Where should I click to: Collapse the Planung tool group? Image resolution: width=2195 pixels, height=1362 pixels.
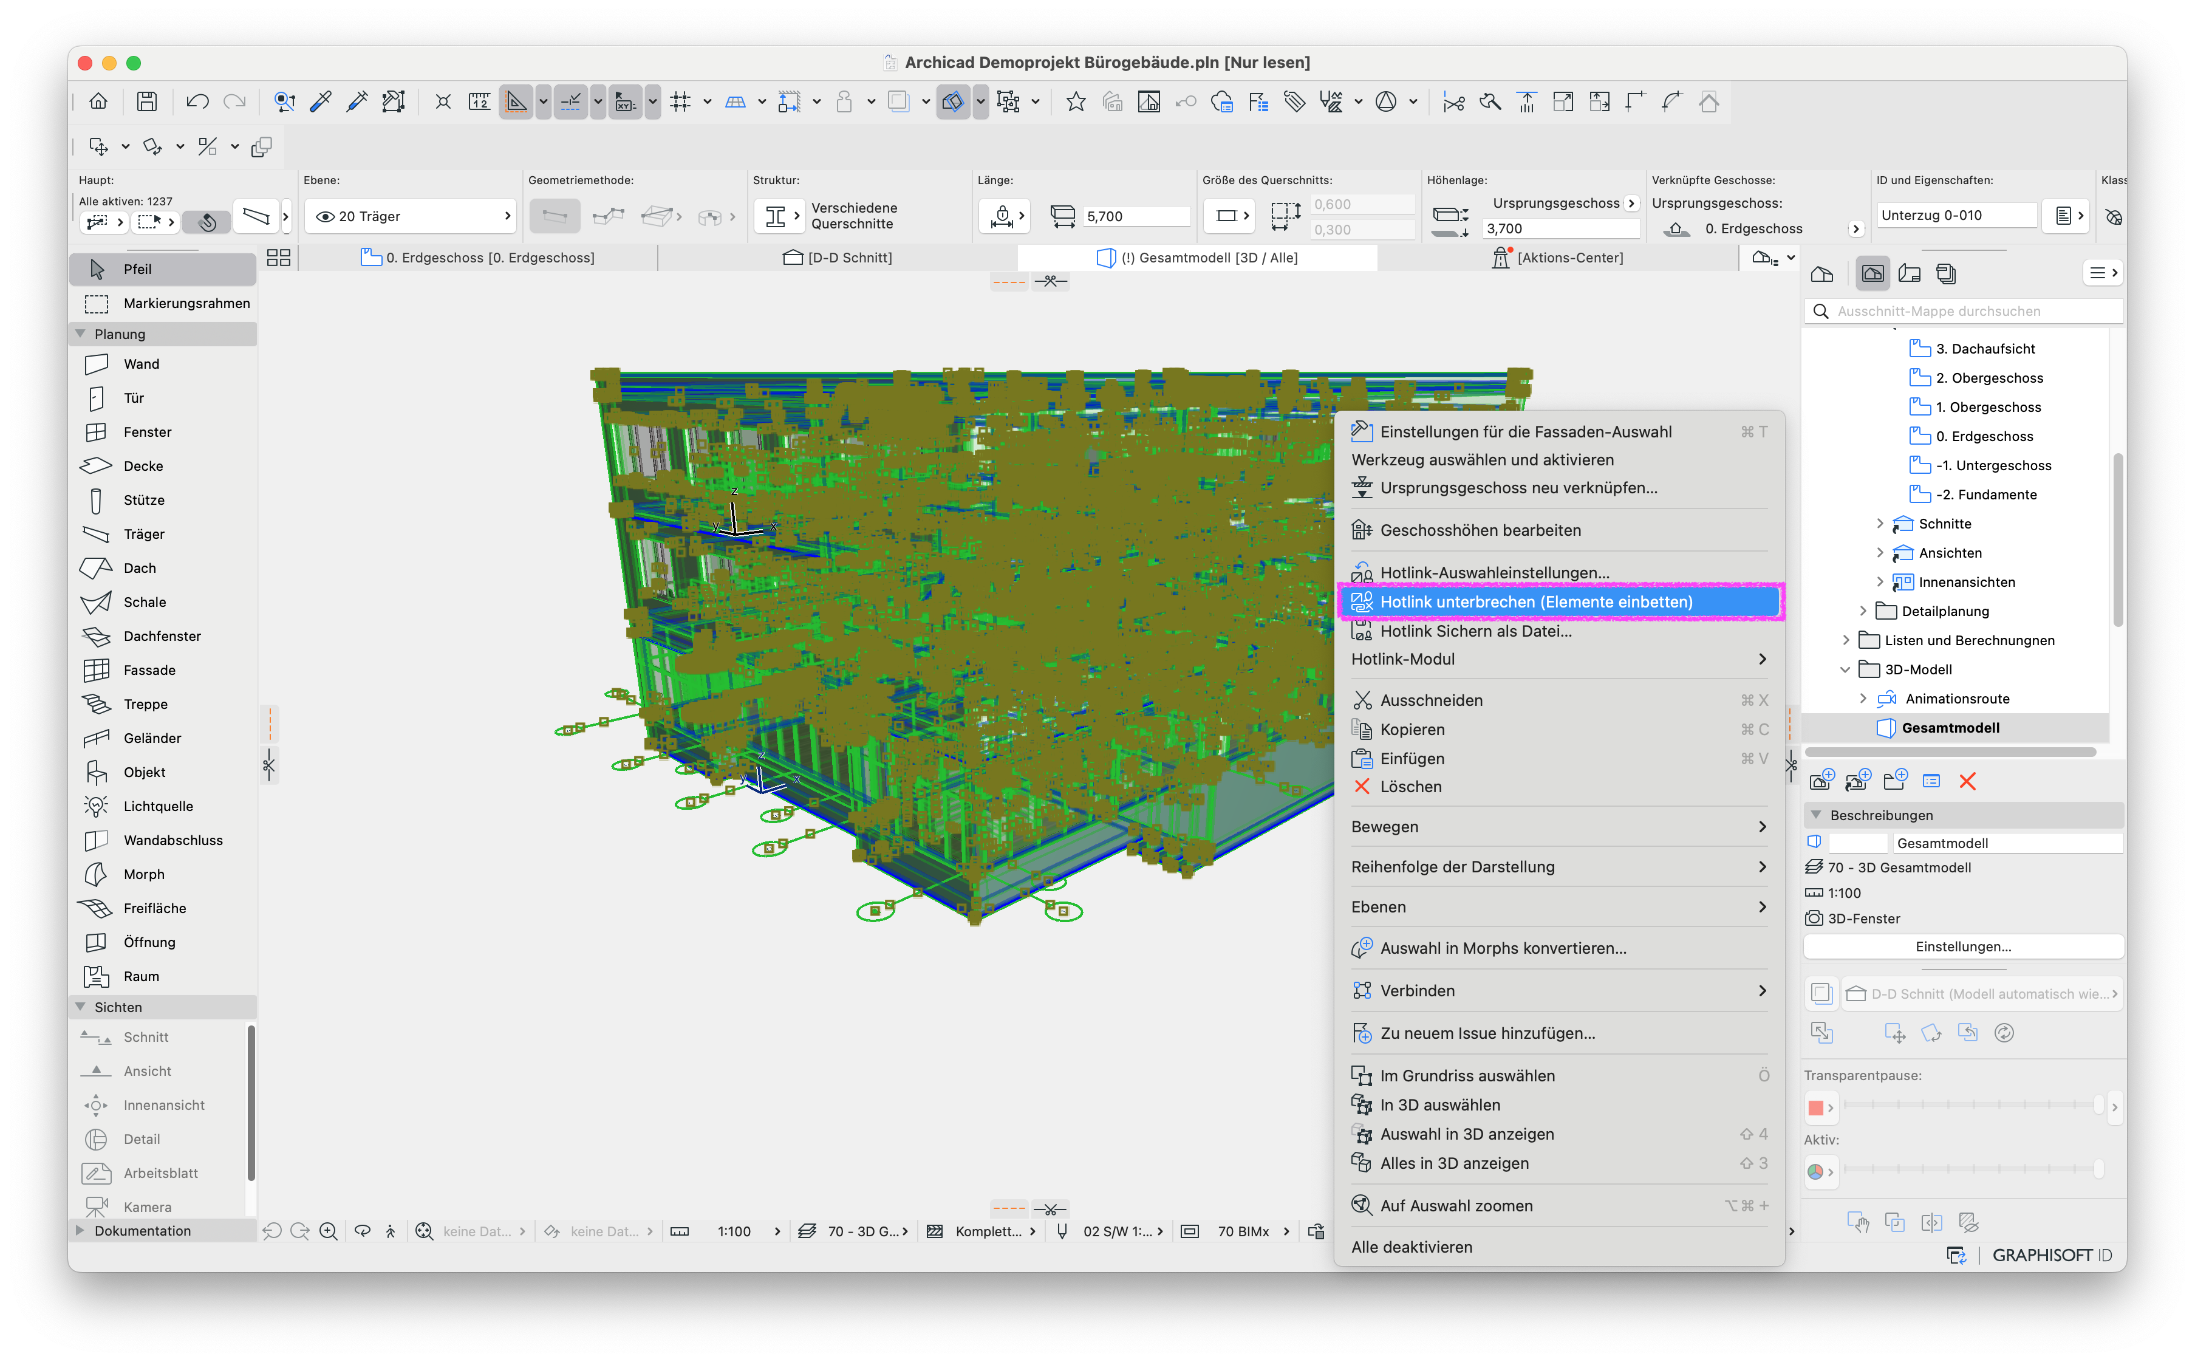pos(80,334)
